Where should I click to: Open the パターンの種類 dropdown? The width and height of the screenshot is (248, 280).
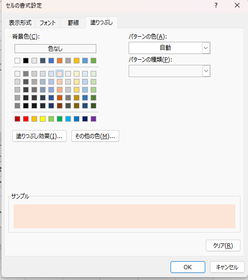click(170, 71)
